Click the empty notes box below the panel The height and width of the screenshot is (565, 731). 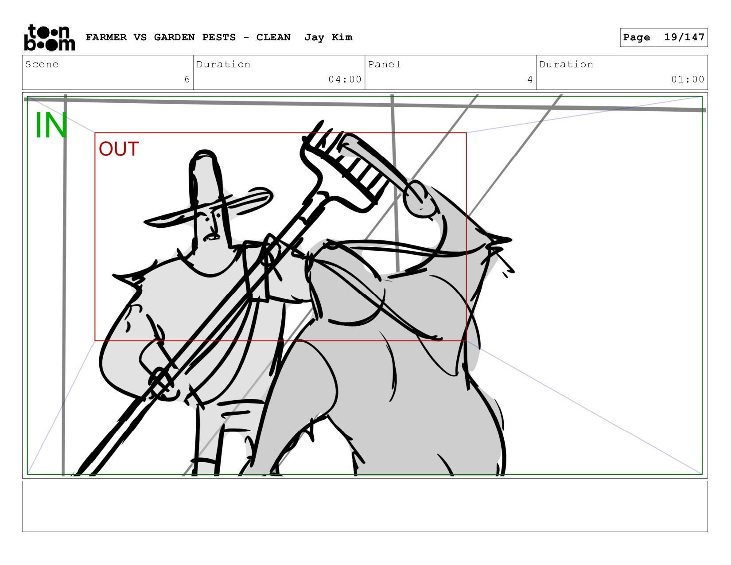(365, 507)
